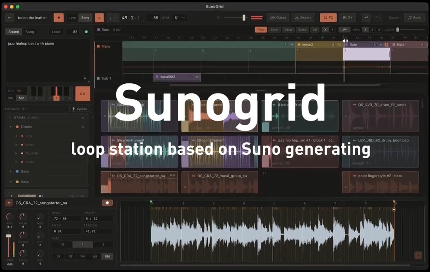This screenshot has width=430, height=272.
Task: Open the XY pad view
Action: [x=348, y=18]
